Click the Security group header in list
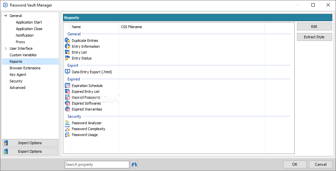 (74, 116)
